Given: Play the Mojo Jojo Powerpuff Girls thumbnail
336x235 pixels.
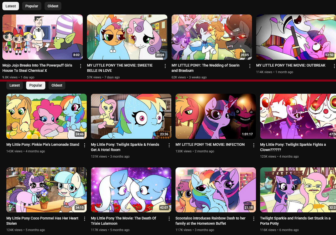Looking at the screenshot, I should (x=42, y=37).
